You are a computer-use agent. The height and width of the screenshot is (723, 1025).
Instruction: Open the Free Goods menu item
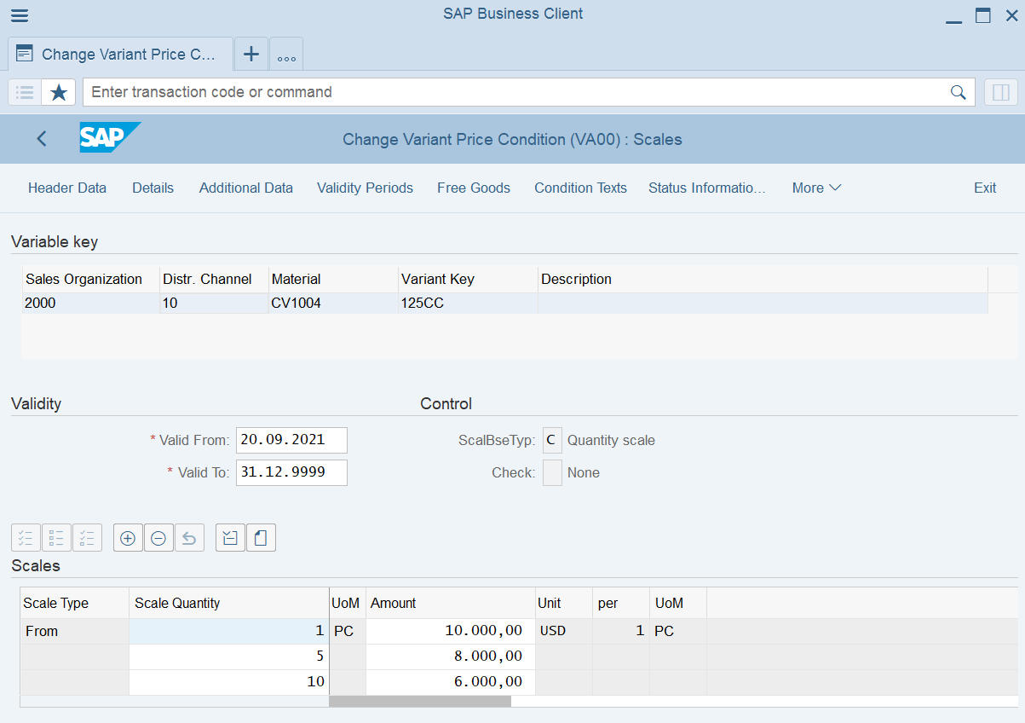click(474, 188)
